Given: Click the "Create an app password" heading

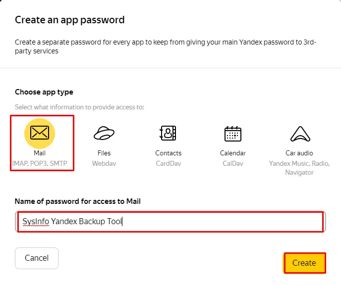Looking at the screenshot, I should coord(69,20).
